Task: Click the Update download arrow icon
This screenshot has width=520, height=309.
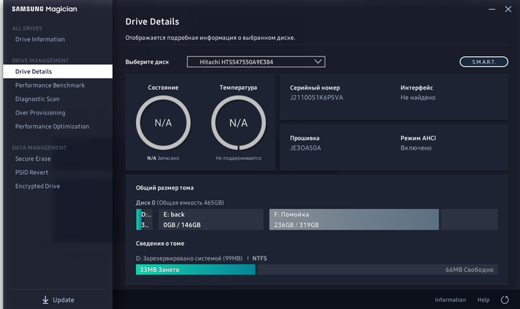Action: (x=45, y=299)
